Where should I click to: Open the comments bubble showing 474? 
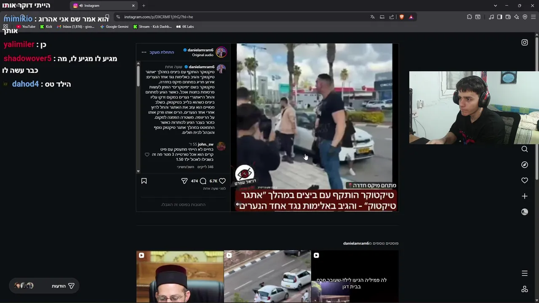203,181
